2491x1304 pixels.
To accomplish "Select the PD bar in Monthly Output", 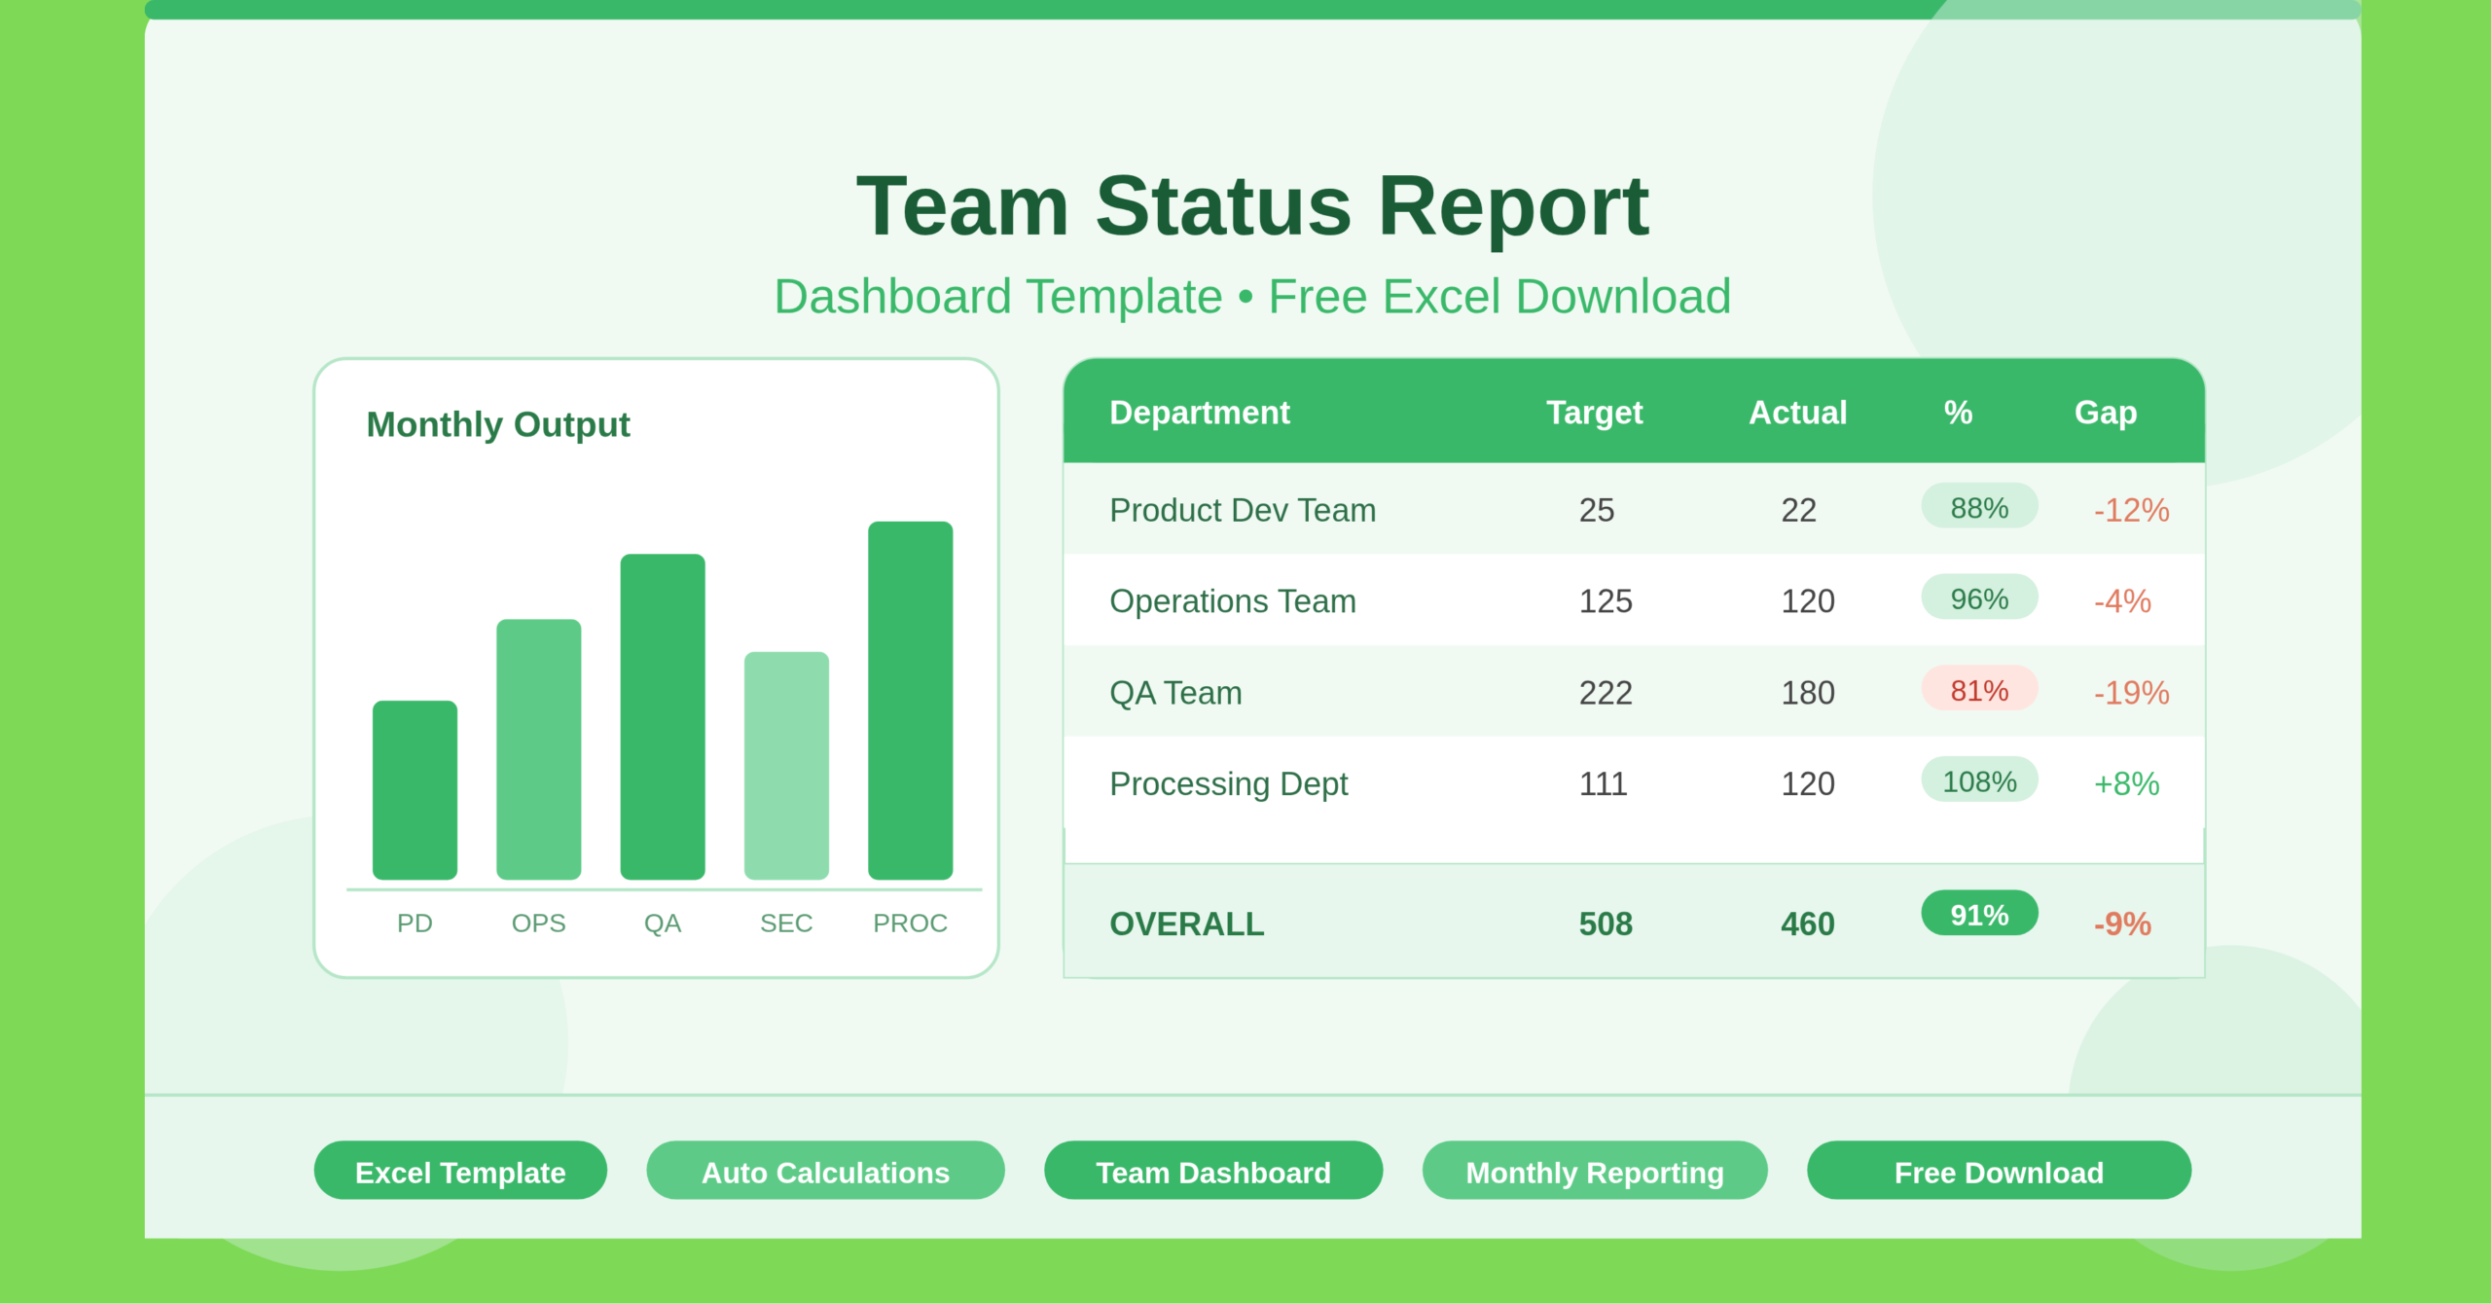I will [415, 788].
